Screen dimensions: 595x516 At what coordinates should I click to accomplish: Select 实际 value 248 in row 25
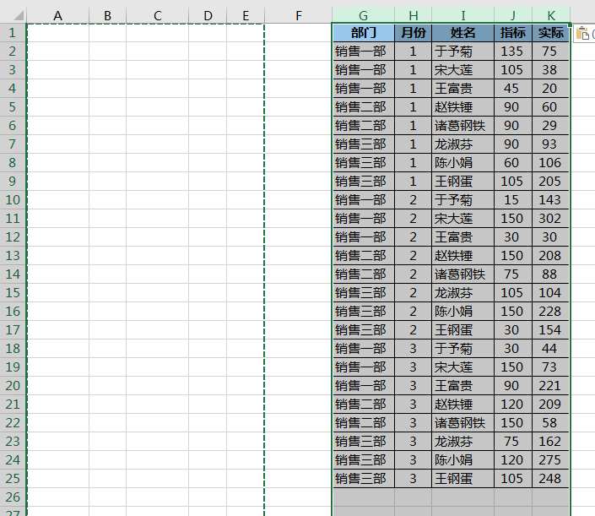point(550,478)
